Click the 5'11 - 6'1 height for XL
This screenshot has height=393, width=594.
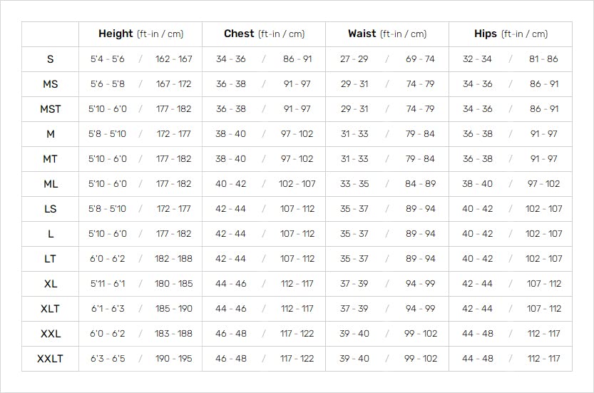(x=108, y=284)
